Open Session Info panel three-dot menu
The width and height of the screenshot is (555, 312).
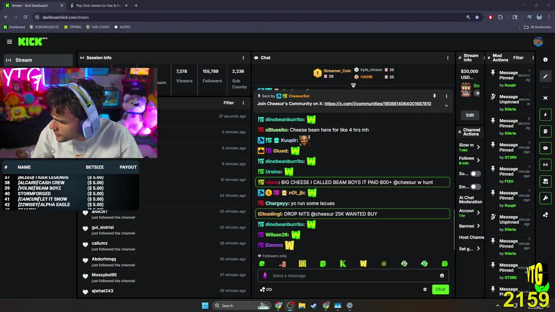(243, 58)
